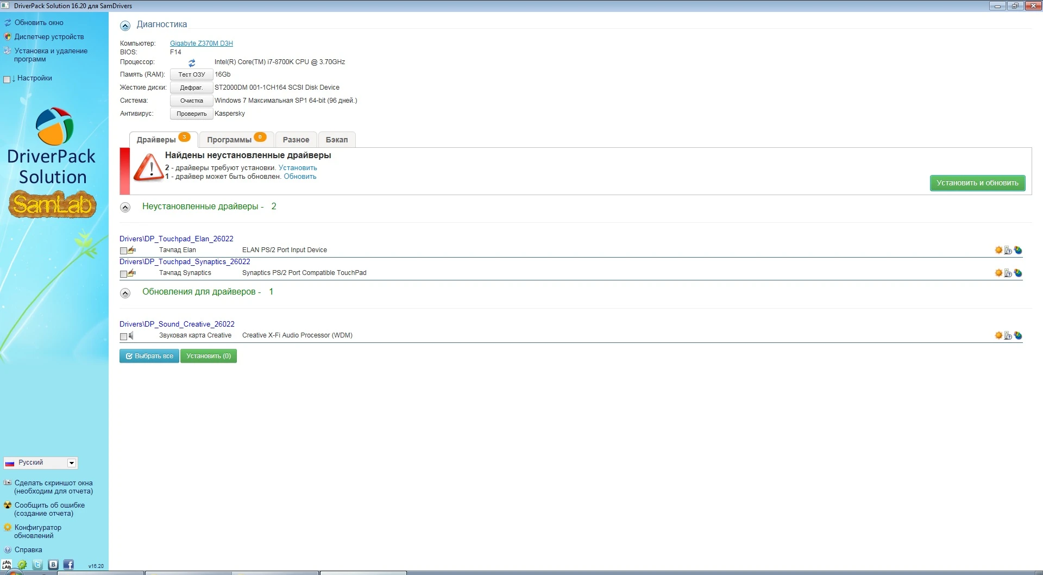Open the Gigabyte Z370M D3H link
This screenshot has height=575, width=1043.
point(201,43)
